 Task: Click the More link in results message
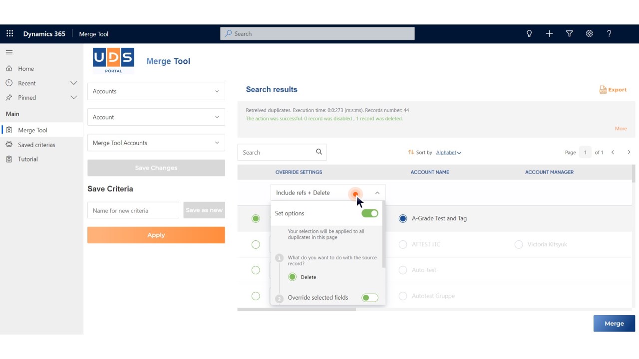pos(621,129)
